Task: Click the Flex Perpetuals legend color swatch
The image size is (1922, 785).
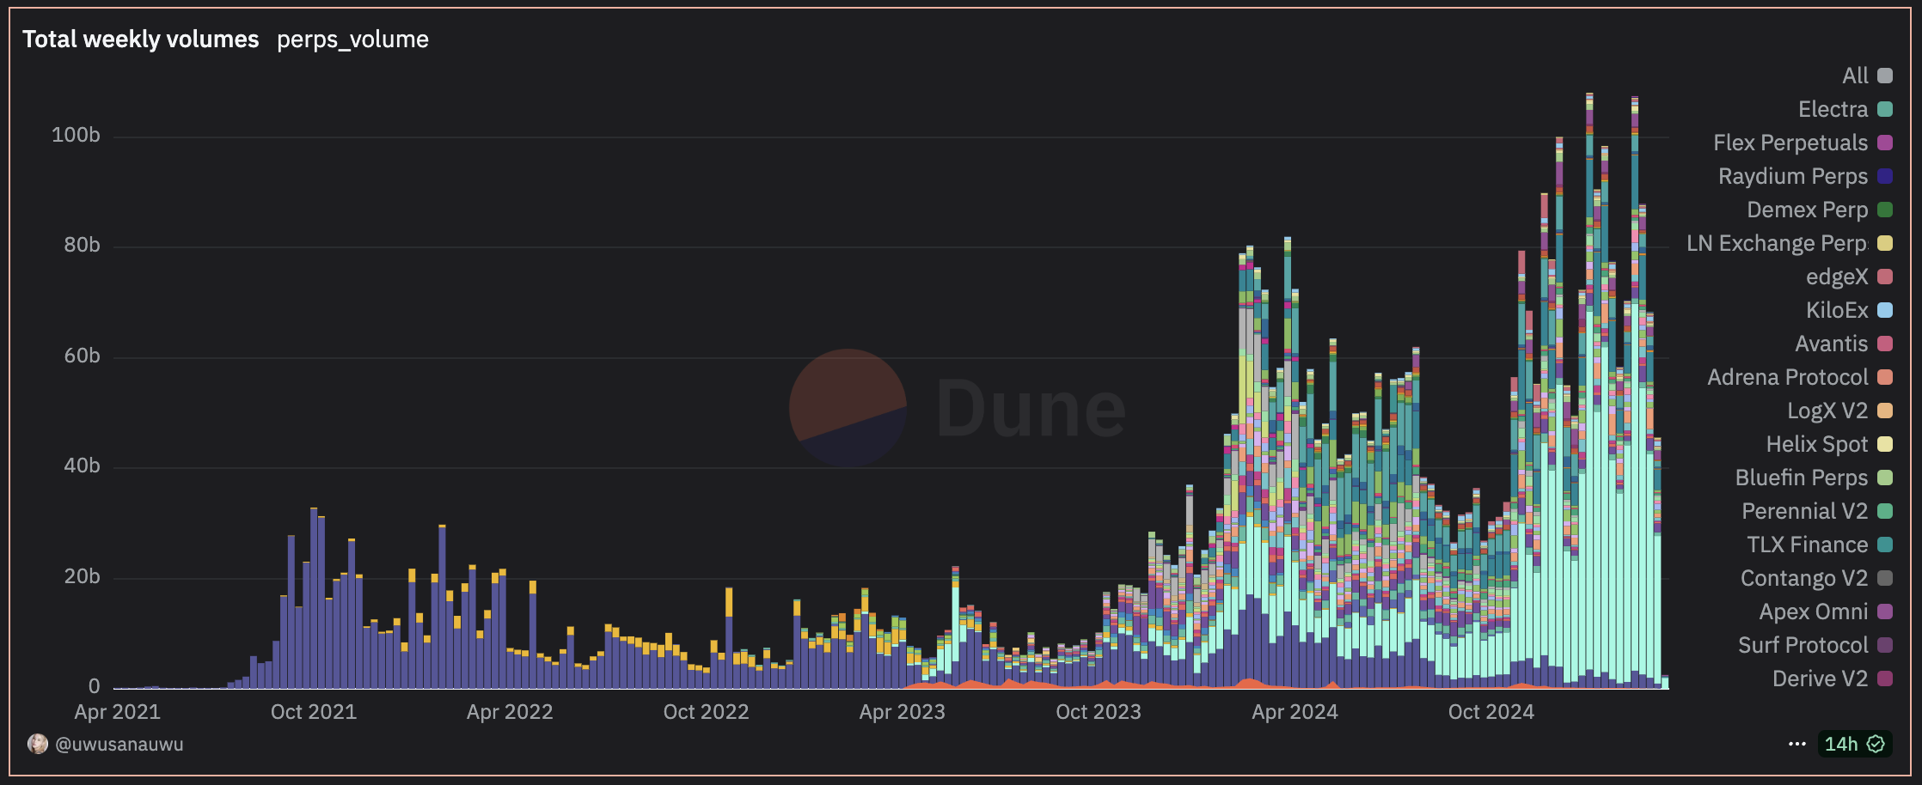Action: [1885, 143]
